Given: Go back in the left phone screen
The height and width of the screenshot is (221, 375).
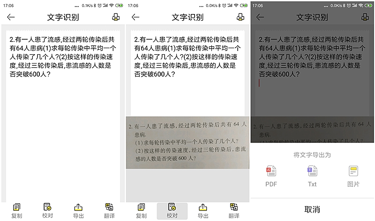Looking at the screenshot, I should 11,17.
